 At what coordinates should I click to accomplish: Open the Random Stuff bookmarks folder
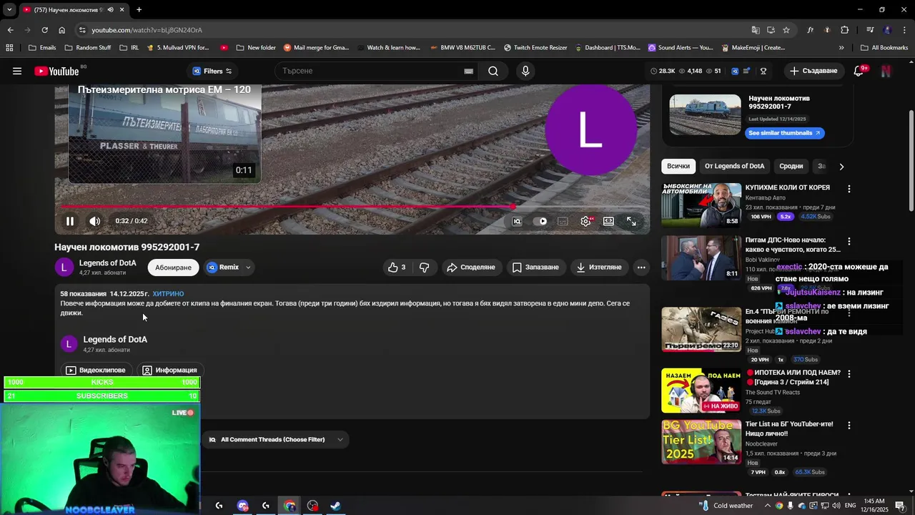[x=88, y=48]
